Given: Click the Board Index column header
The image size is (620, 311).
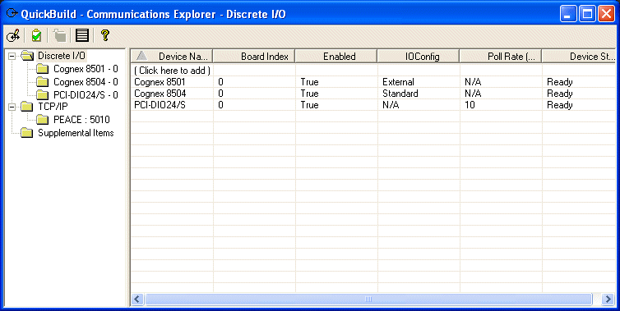Looking at the screenshot, I should click(254, 57).
